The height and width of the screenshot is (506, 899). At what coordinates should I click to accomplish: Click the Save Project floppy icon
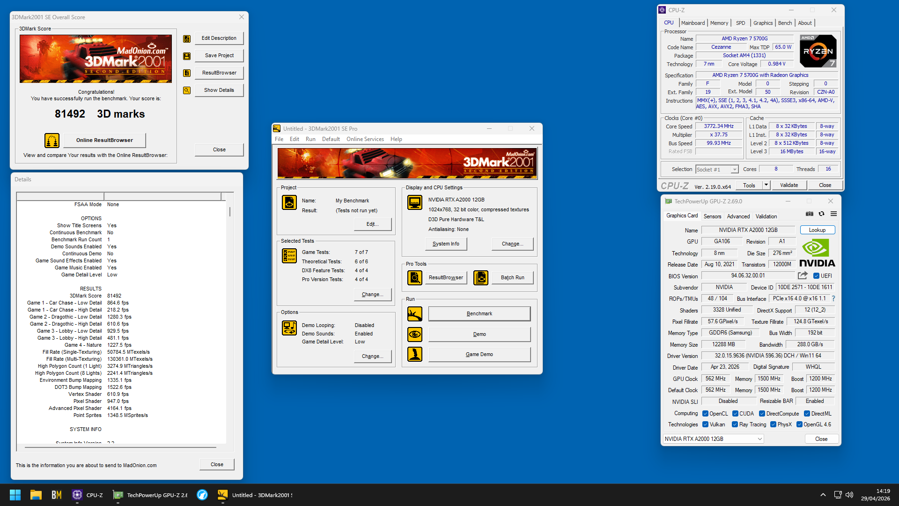187,56
